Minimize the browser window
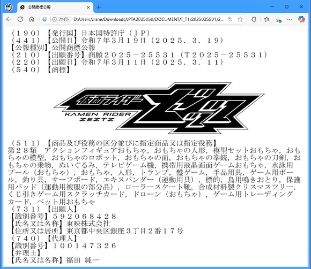The height and width of the screenshot is (269, 311). [272, 7]
